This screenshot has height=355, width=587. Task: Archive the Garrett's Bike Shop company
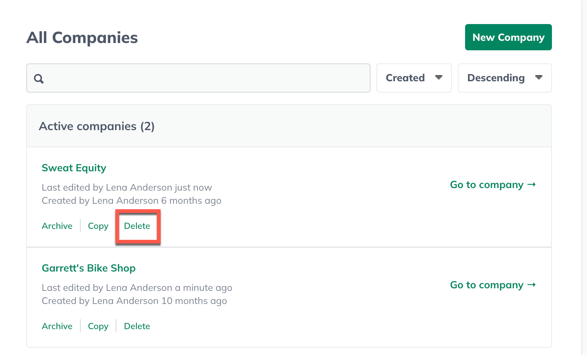point(57,326)
